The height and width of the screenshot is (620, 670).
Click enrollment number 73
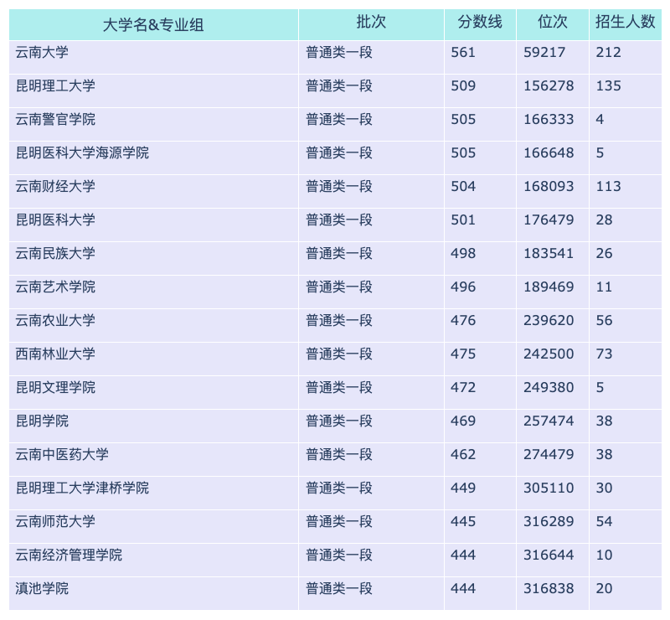(604, 354)
